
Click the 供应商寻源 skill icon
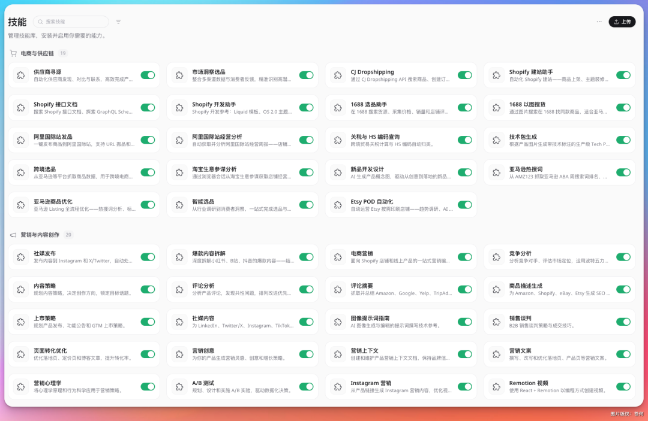click(21, 75)
